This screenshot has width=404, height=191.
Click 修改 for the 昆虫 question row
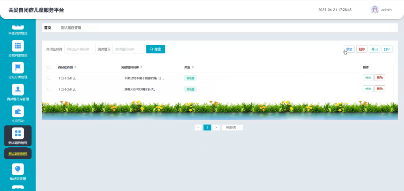368,77
